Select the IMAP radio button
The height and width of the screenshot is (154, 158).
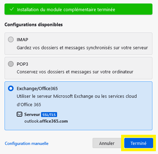coord(11,39)
